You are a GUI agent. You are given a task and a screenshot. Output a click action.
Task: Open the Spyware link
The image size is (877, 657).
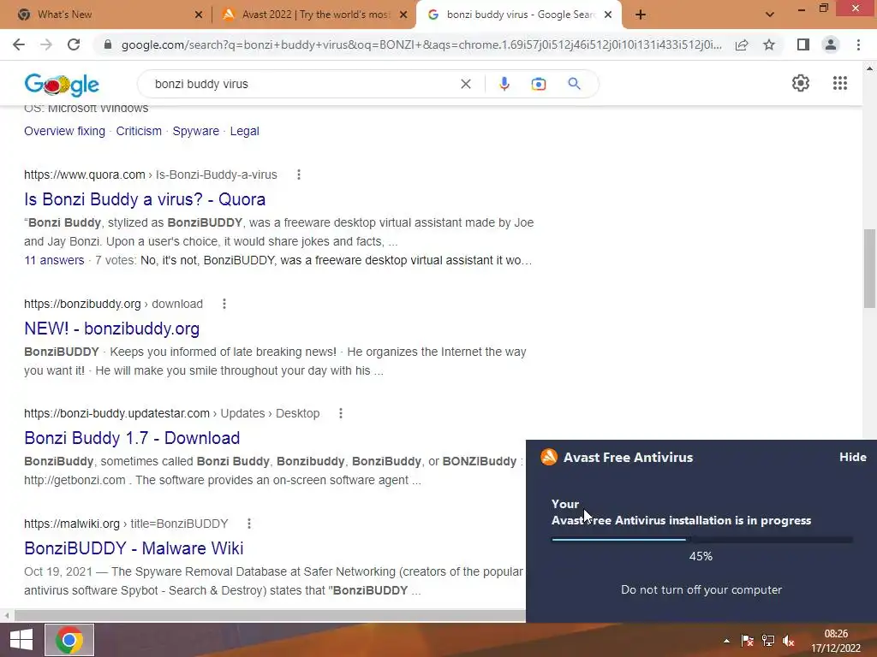point(196,131)
